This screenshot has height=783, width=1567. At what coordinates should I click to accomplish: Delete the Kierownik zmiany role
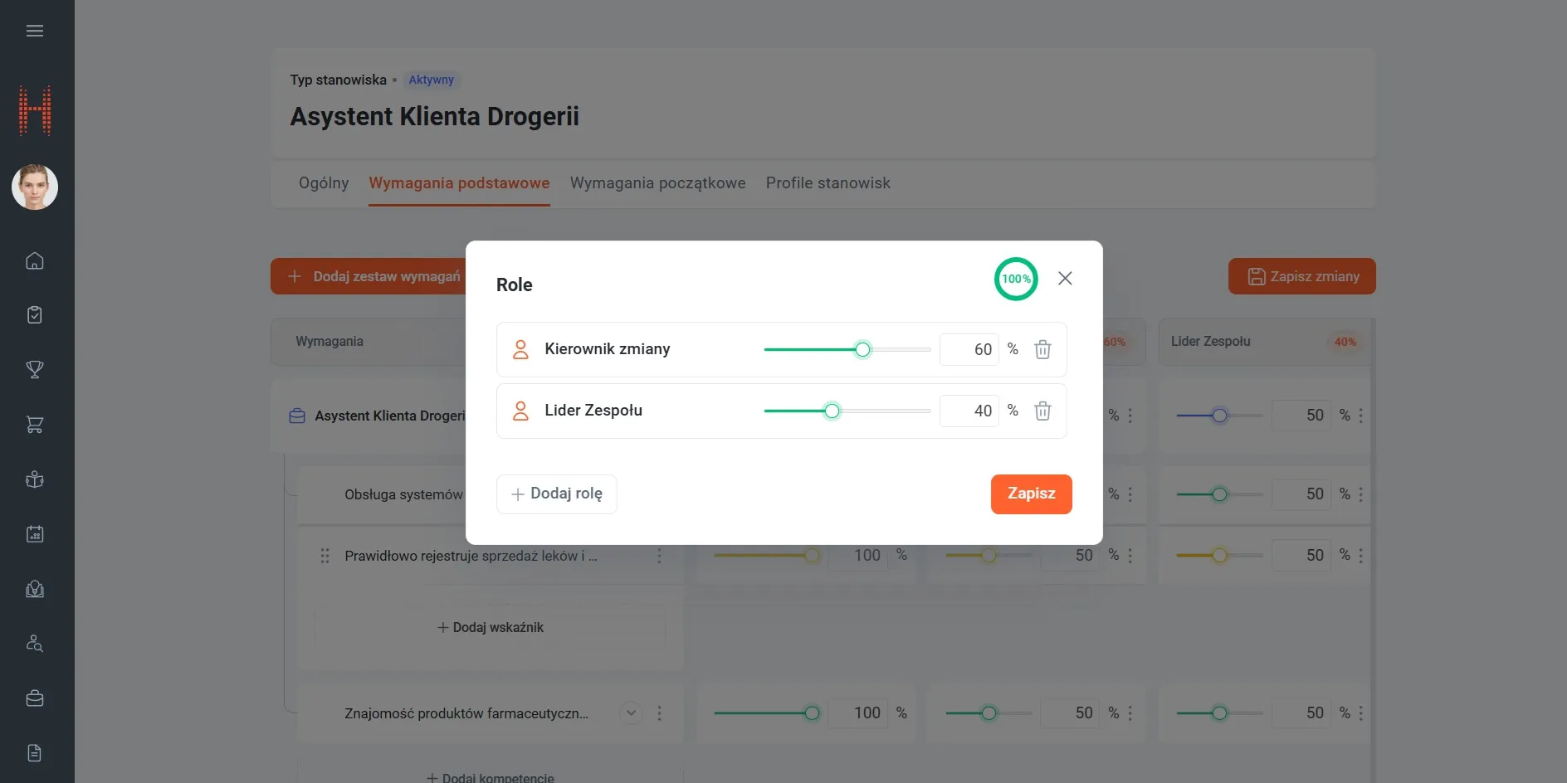click(1042, 349)
